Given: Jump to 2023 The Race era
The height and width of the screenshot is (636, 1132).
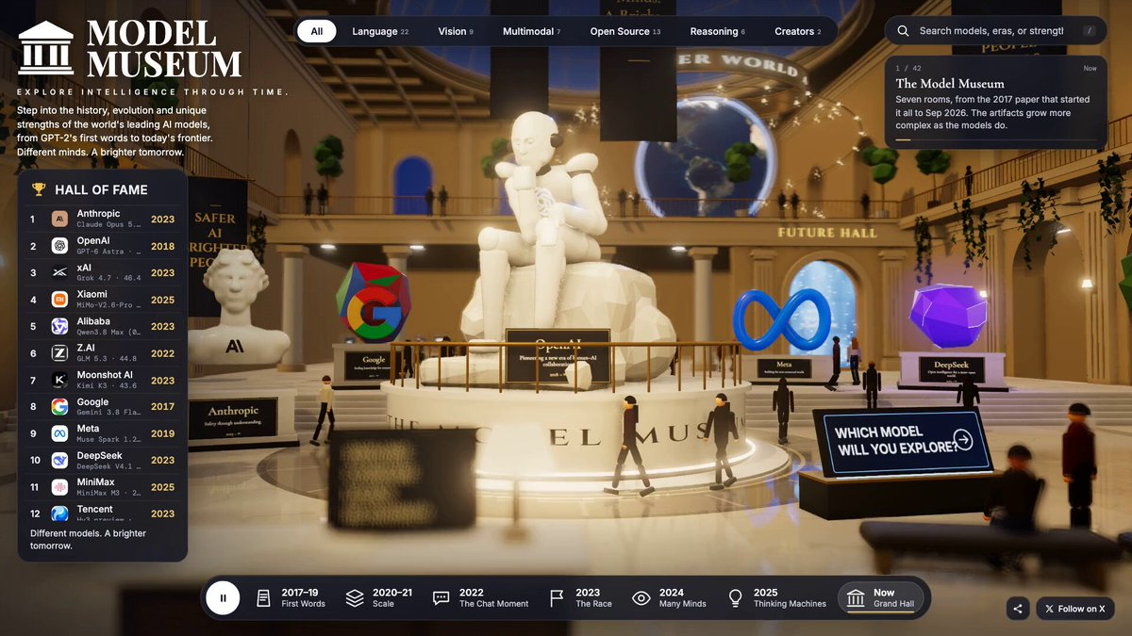Looking at the screenshot, I should pyautogui.click(x=582, y=597).
